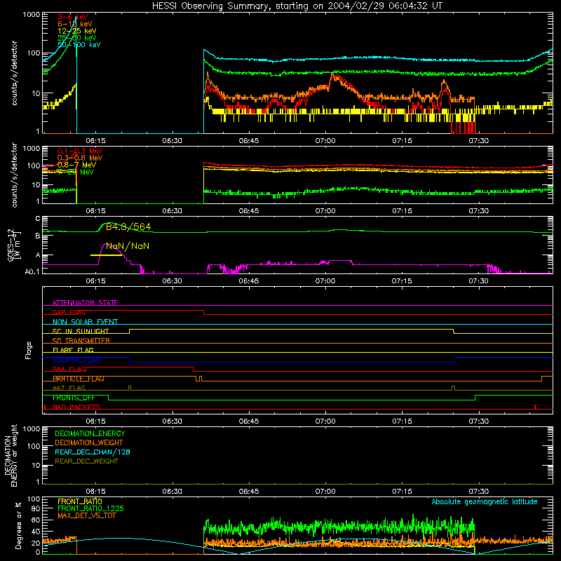
Task: Select the SC_TRANSMITTER flag label
Action: tap(81, 341)
